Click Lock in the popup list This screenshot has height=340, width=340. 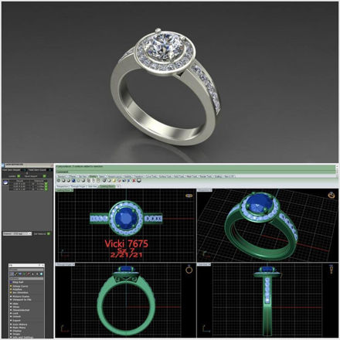click(x=15, y=313)
